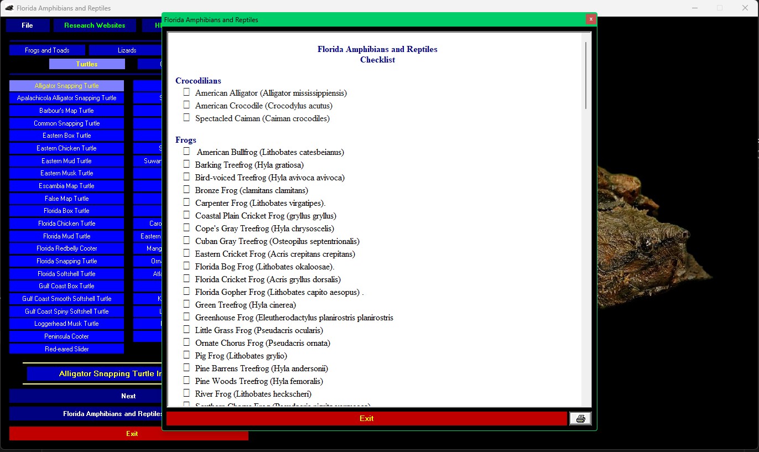This screenshot has height=452, width=759.
Task: Select the Cuban Gray Treefrog checkbox
Action: tap(186, 241)
